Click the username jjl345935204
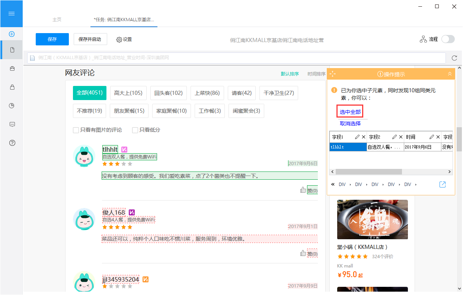463x295 pixels. coord(121,279)
